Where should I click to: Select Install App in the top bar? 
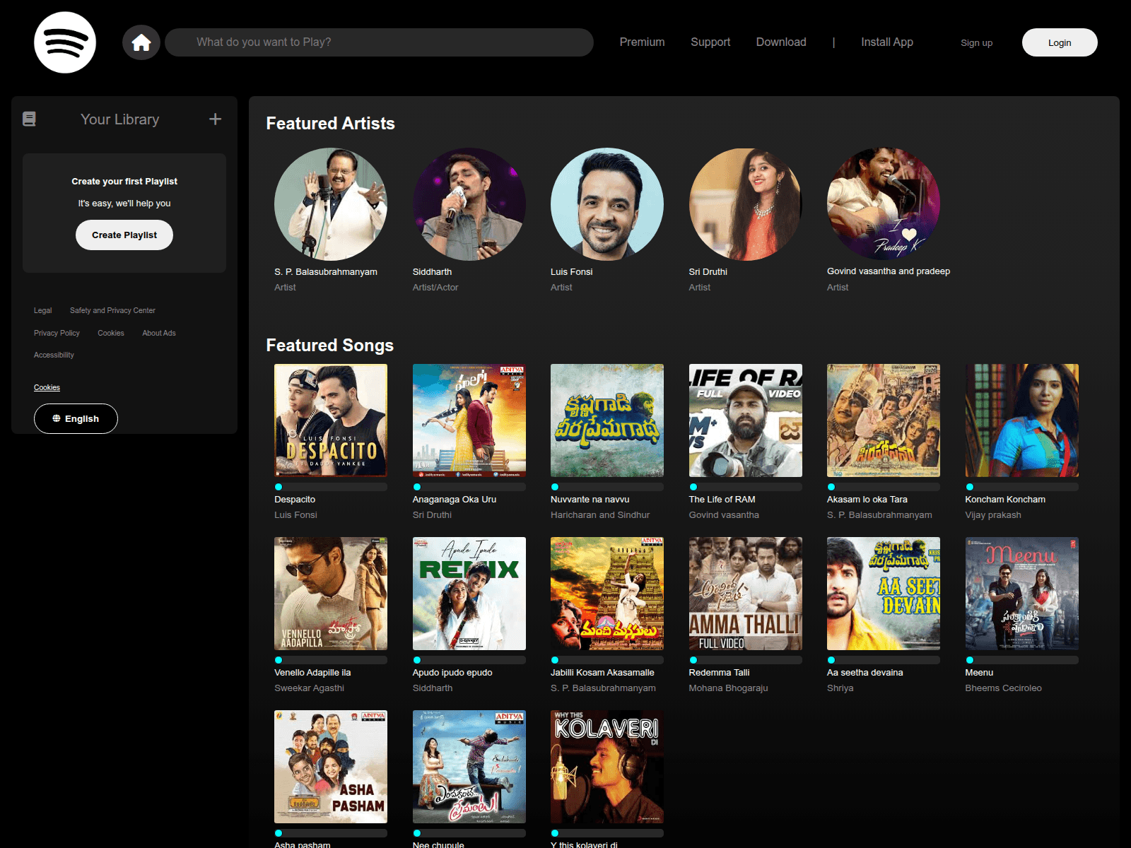click(887, 42)
